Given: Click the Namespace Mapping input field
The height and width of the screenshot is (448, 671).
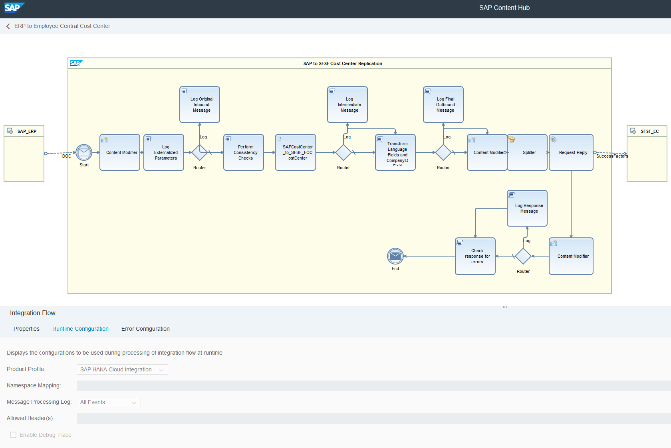Looking at the screenshot, I should pyautogui.click(x=374, y=386).
